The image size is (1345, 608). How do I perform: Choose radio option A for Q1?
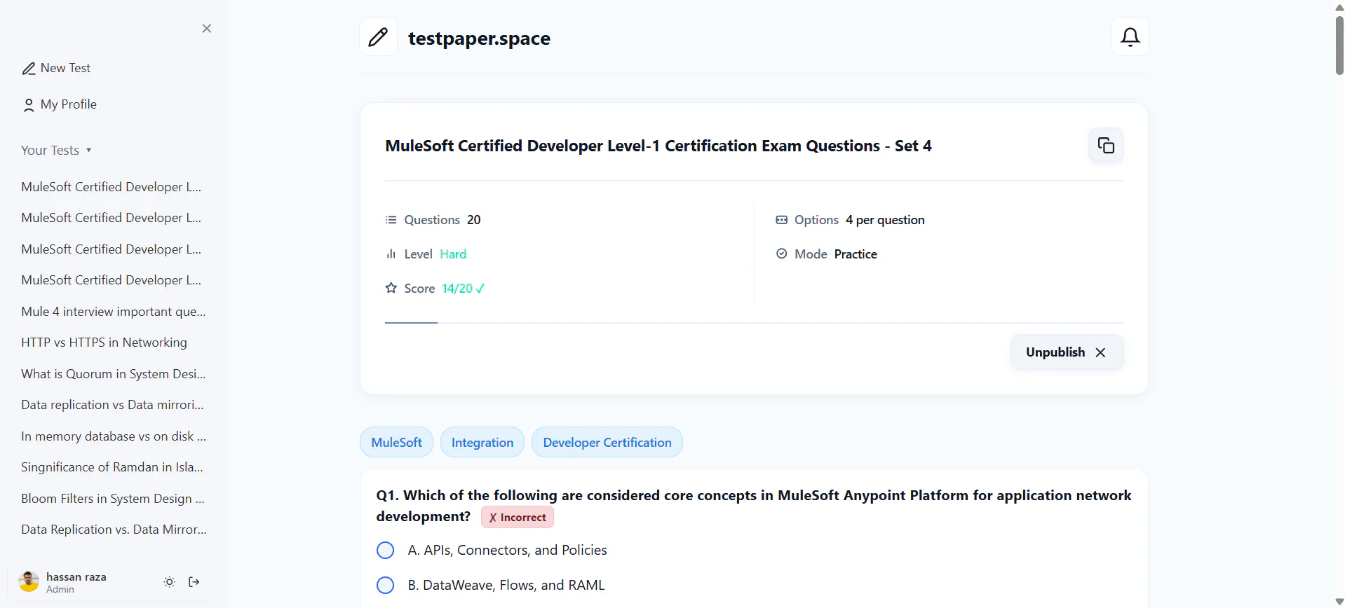click(x=385, y=551)
